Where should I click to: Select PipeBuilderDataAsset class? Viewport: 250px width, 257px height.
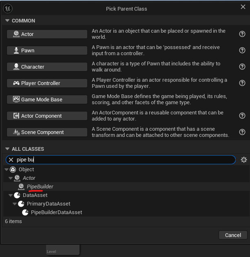tap(56, 212)
